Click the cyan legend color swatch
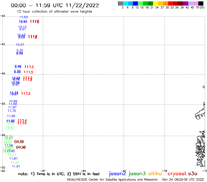 point(126,4)
